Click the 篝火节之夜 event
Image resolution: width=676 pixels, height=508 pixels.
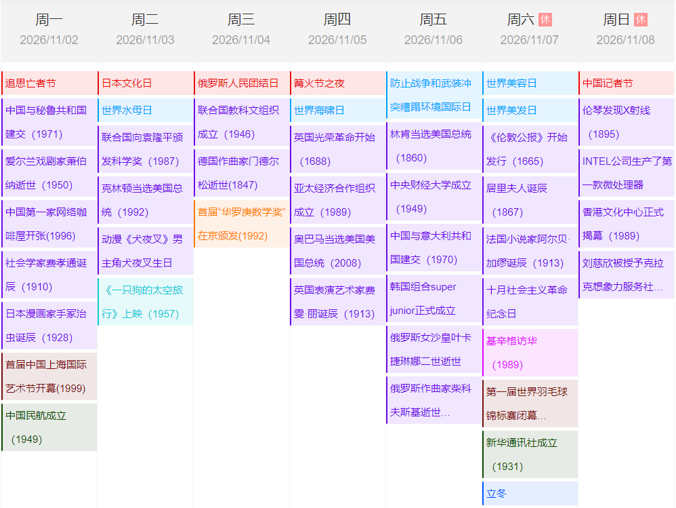(338, 83)
